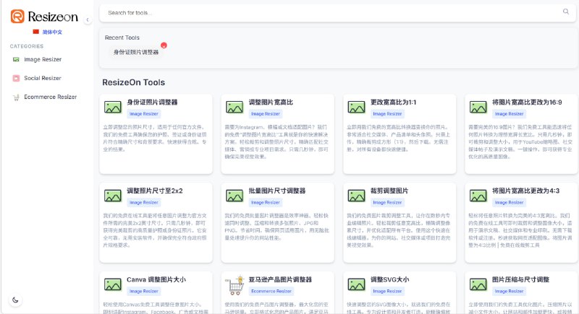
Task: Click the 身份证照片调整器 card description text
Action: (x=155, y=138)
